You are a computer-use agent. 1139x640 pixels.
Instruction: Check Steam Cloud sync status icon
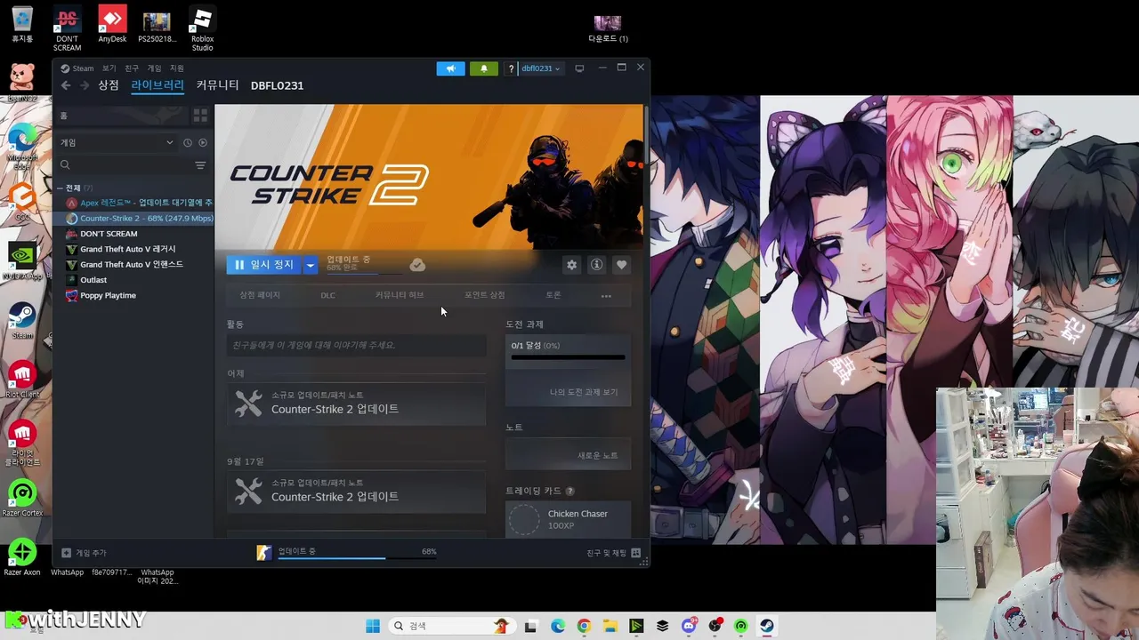417,265
